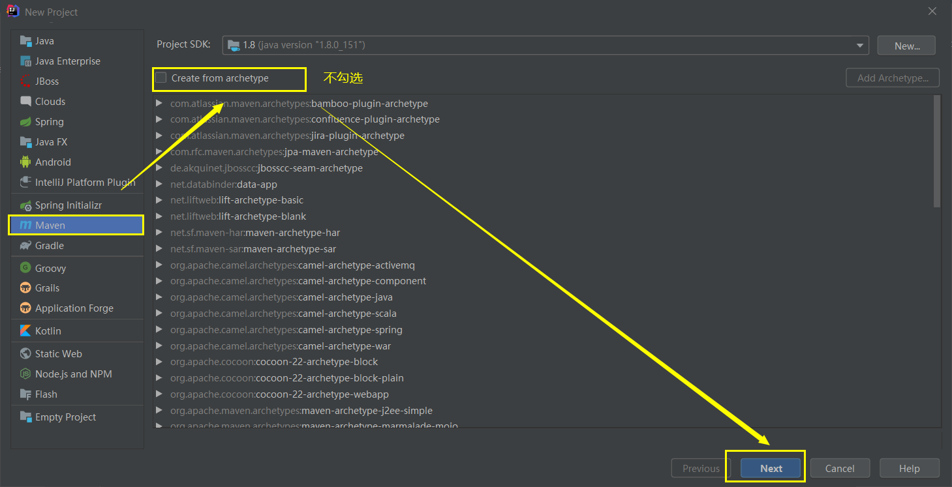Click the Android robot icon
Screen dimensions: 952x487
25,162
